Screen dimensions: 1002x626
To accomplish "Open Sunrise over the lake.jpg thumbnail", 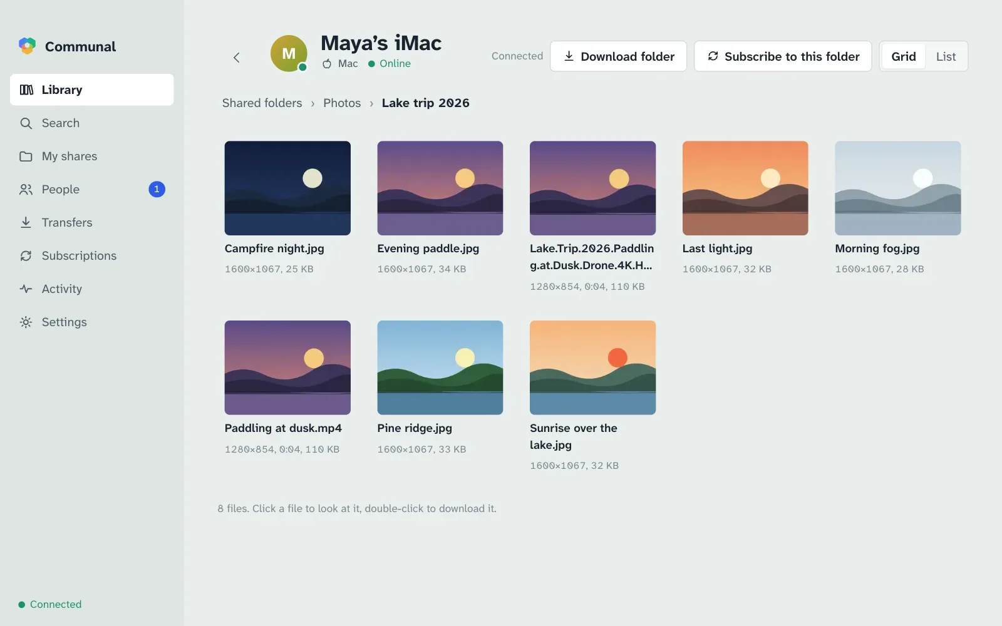I will [592, 367].
